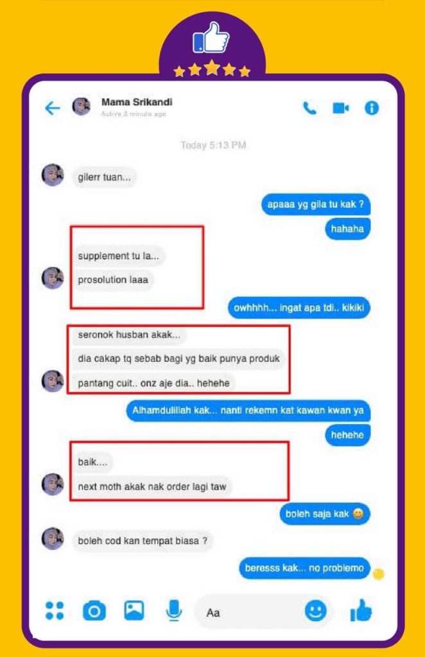Click the avatar beside 'boleh cod kan tempat biasa ?'
Image resolution: width=425 pixels, height=657 pixels.
pos(53,538)
